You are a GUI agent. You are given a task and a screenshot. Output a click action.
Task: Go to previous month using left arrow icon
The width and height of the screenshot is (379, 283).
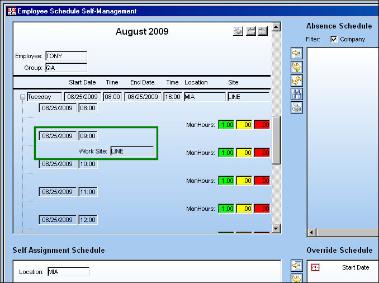[x=251, y=31]
